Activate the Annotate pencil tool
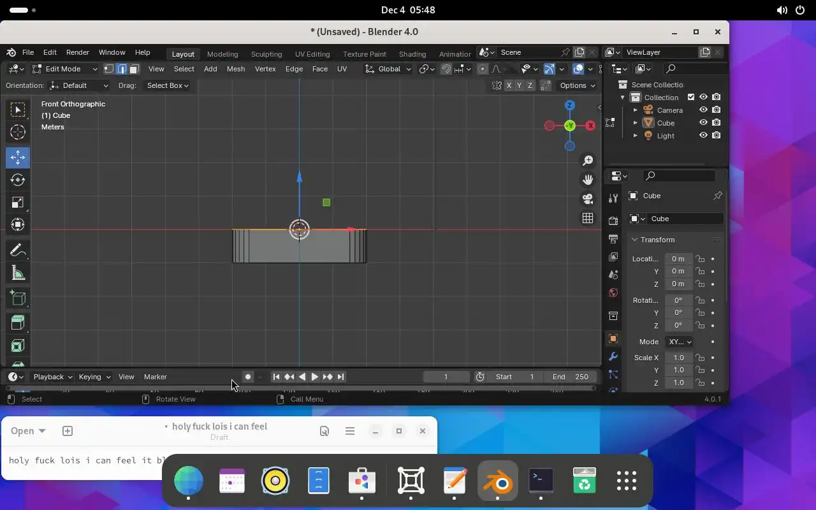The image size is (816, 510). (x=18, y=250)
